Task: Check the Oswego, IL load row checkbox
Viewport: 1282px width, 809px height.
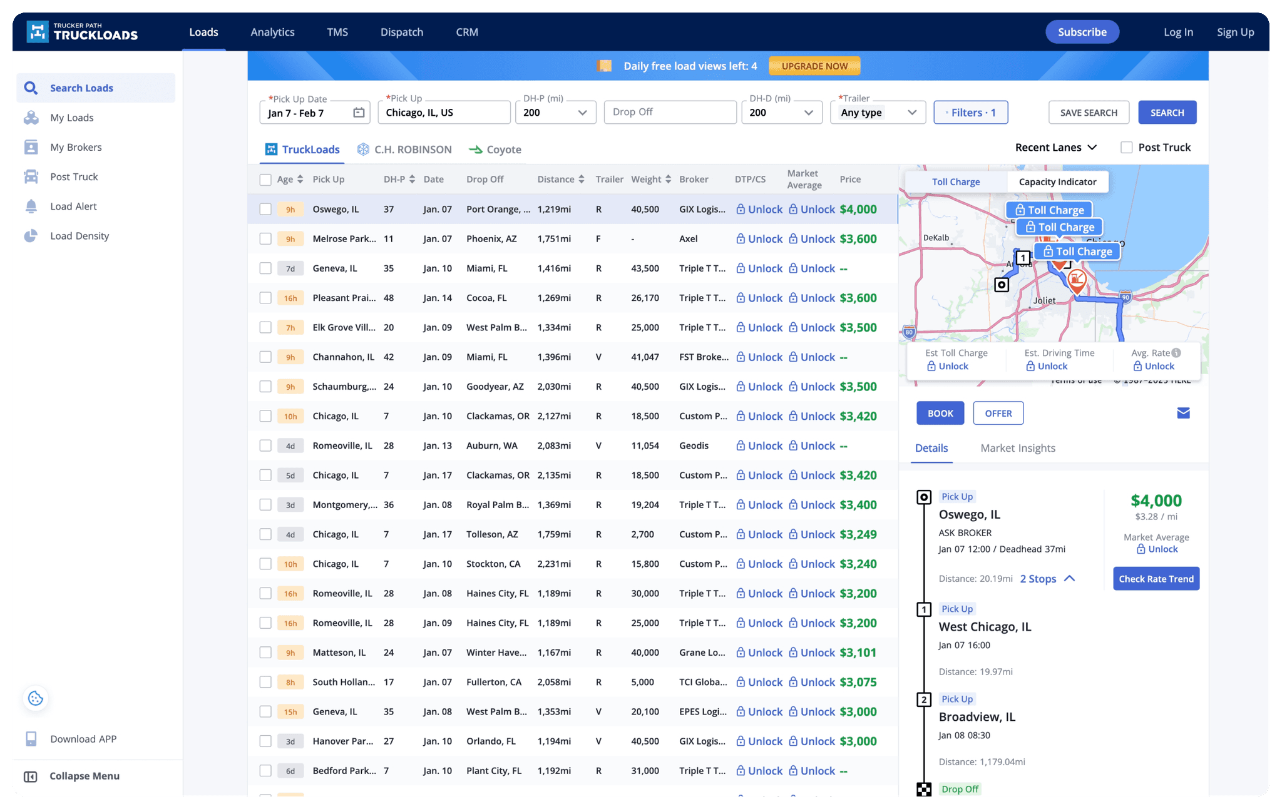Action: click(x=265, y=209)
